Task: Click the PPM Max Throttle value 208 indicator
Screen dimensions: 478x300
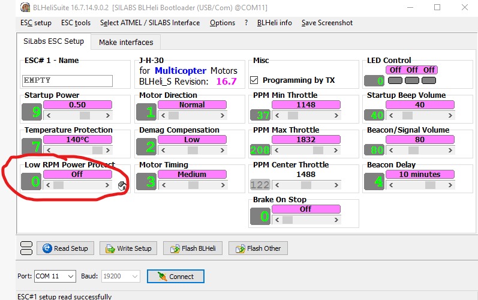Action: [x=260, y=149]
